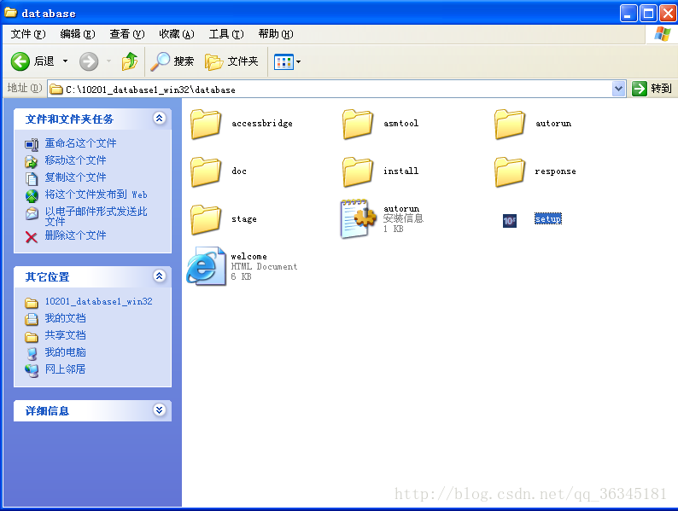Click 删除这个文件 link
Image resolution: width=678 pixels, height=511 pixels.
click(75, 235)
